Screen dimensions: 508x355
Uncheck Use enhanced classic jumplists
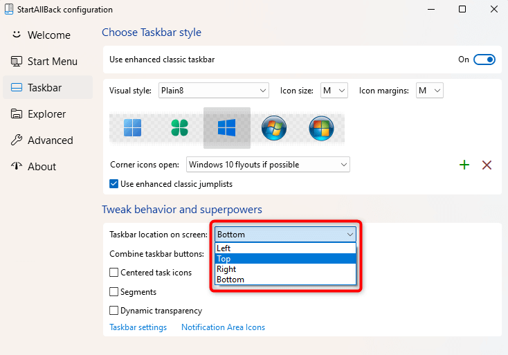(114, 184)
